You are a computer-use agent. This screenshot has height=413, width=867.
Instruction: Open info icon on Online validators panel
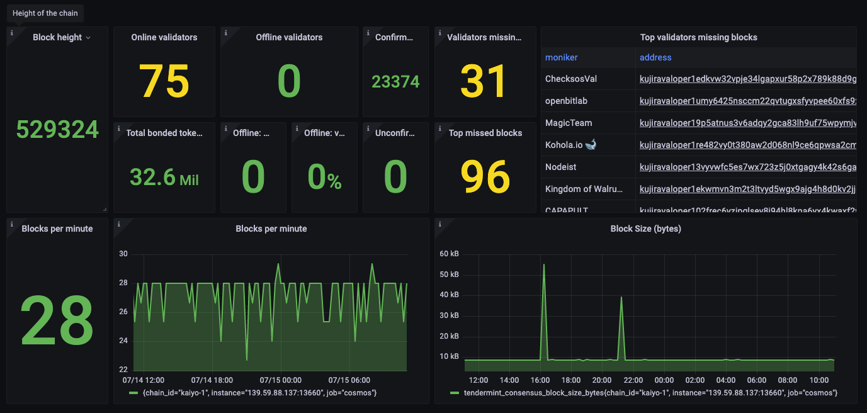click(118, 31)
